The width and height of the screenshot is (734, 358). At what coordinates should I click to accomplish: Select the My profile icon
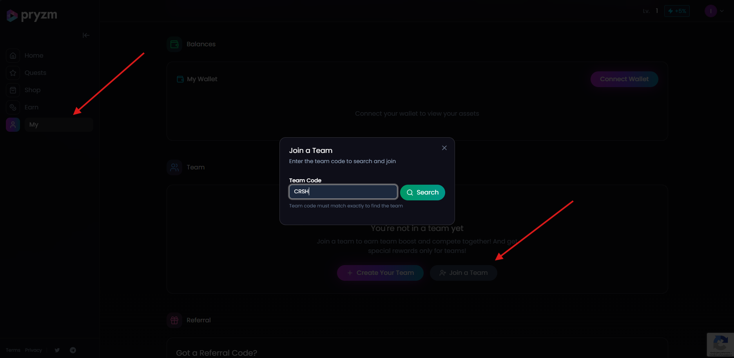[x=13, y=125]
